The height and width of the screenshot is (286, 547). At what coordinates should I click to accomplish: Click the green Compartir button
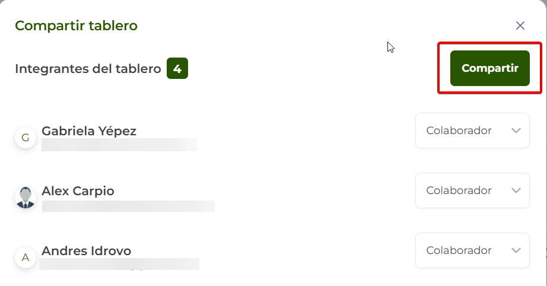[x=489, y=68]
